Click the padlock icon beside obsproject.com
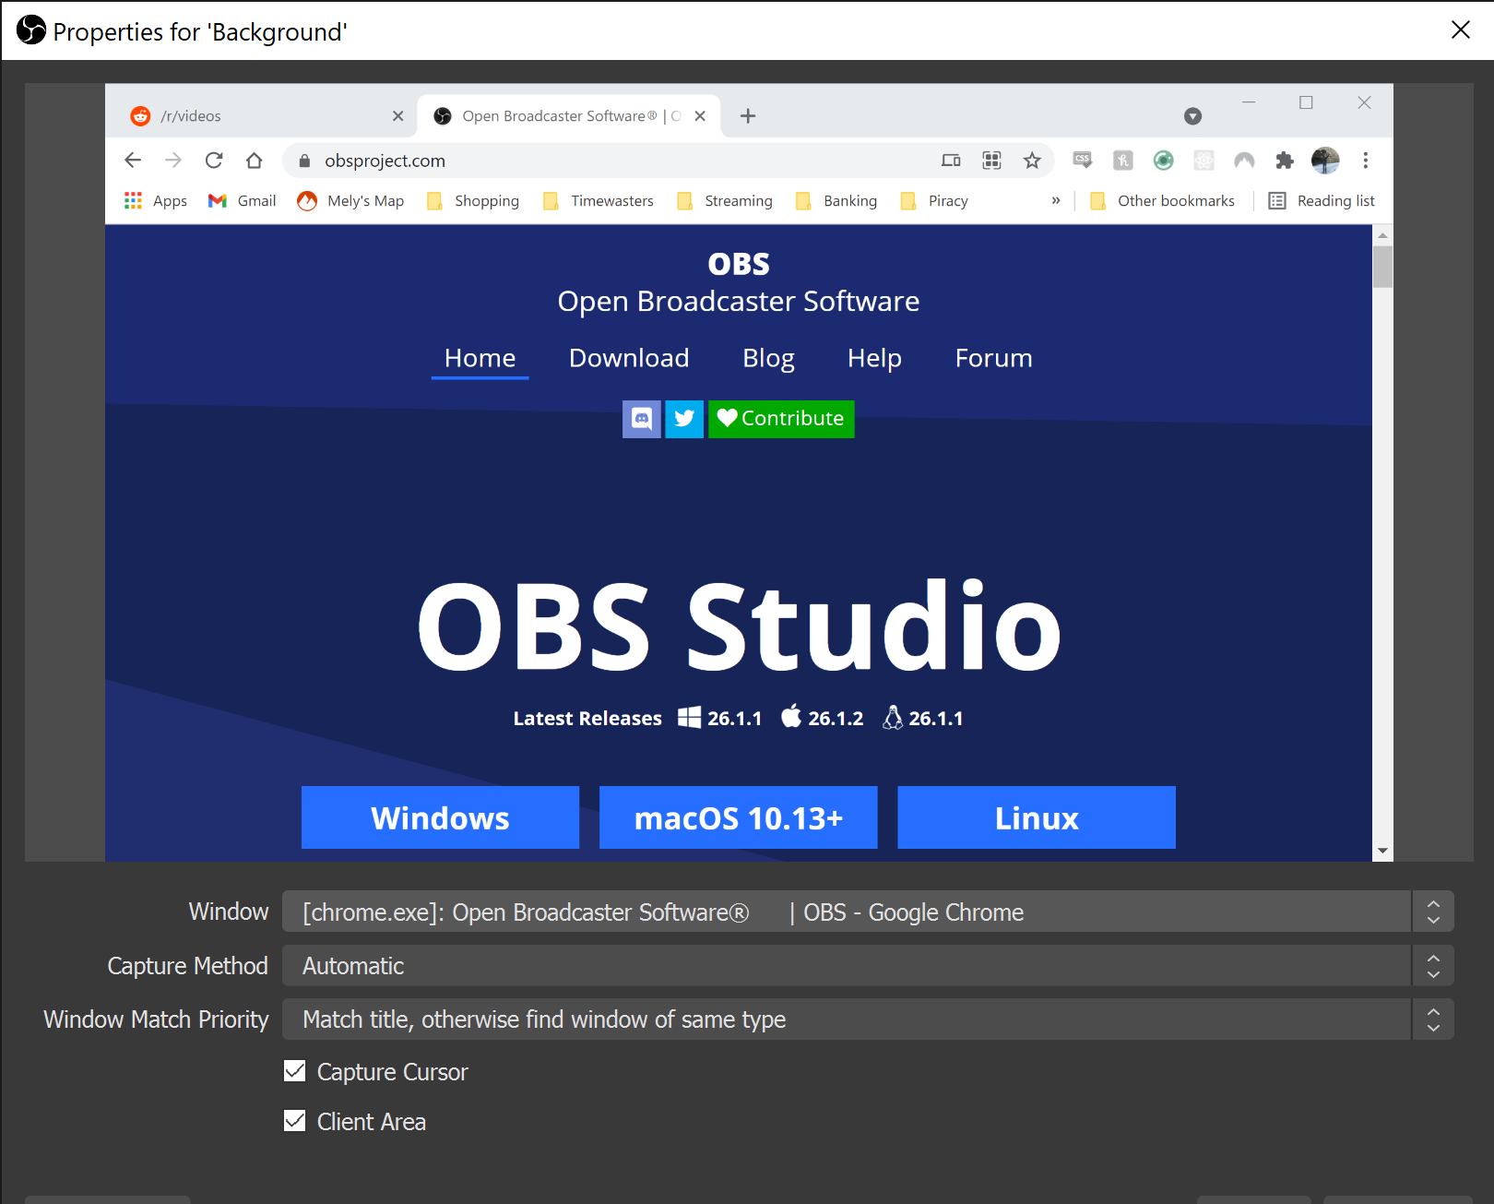1494x1204 pixels. tap(304, 161)
